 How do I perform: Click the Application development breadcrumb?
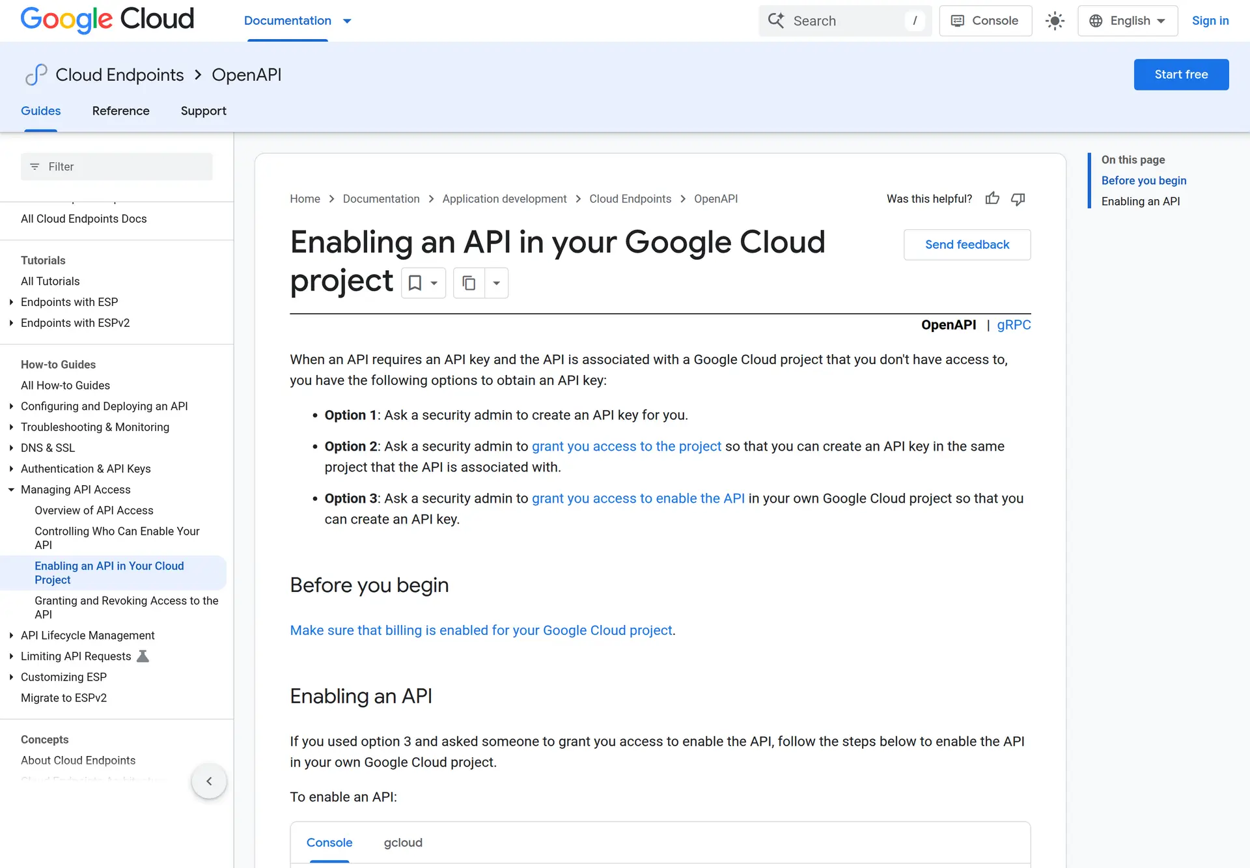click(x=505, y=199)
